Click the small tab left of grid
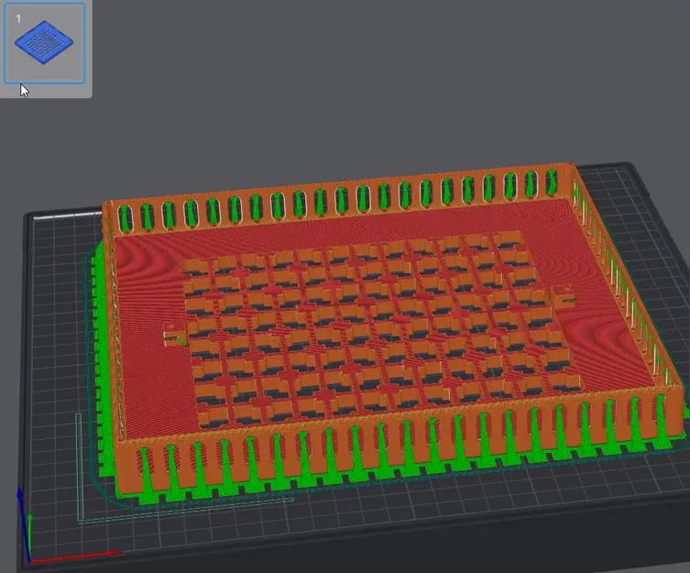This screenshot has height=573, width=690. tap(175, 335)
